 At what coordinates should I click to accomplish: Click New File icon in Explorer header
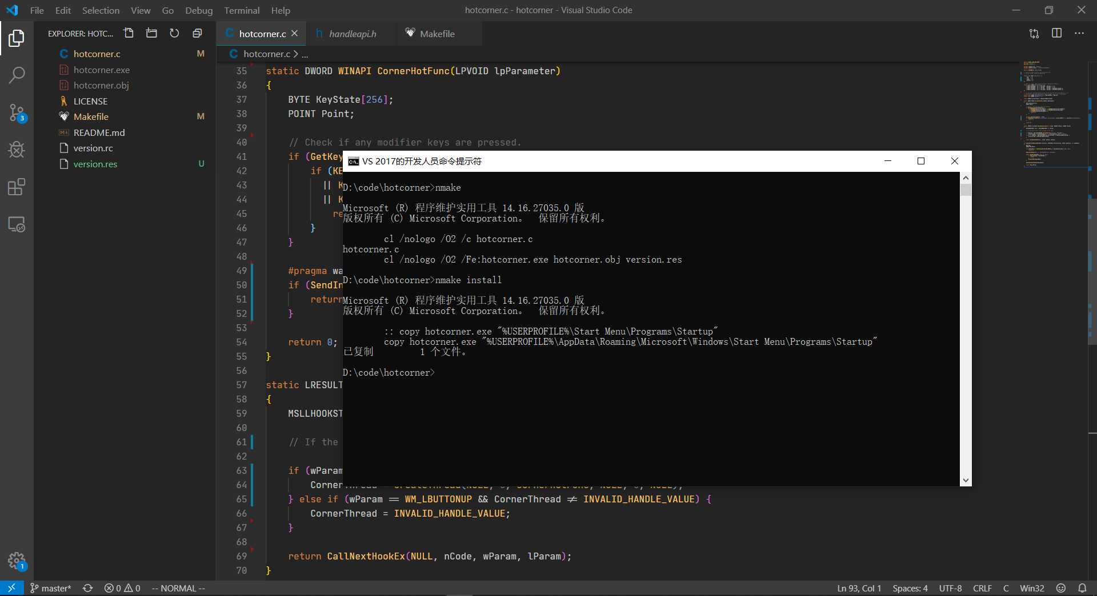pos(129,33)
